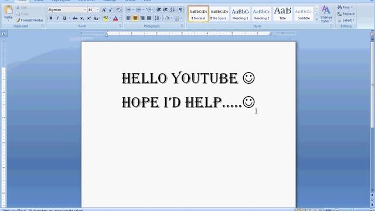Screen dimensions: 375x211
Task: Click the Shrink Font icon
Action: [x=111, y=10]
